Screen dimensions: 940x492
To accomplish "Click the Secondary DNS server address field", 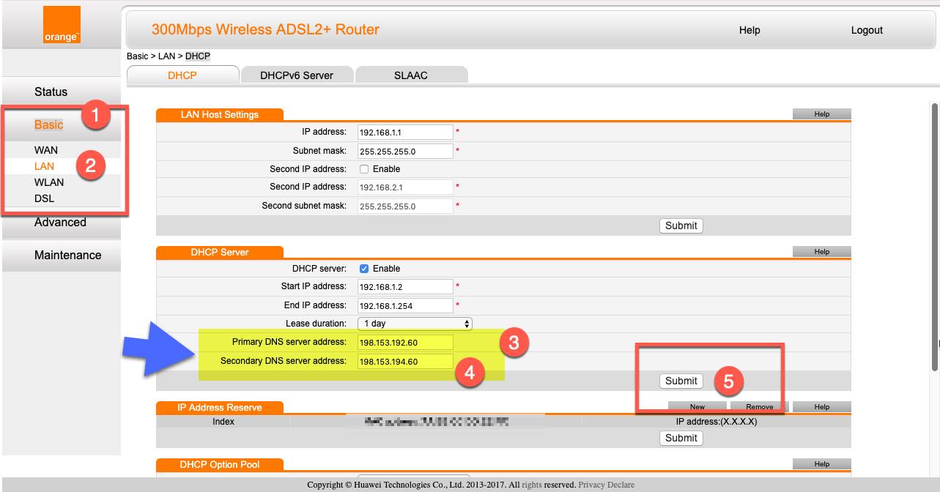I will [x=405, y=362].
